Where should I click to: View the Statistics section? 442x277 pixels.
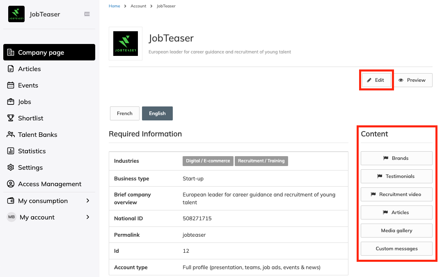[x=49, y=151]
